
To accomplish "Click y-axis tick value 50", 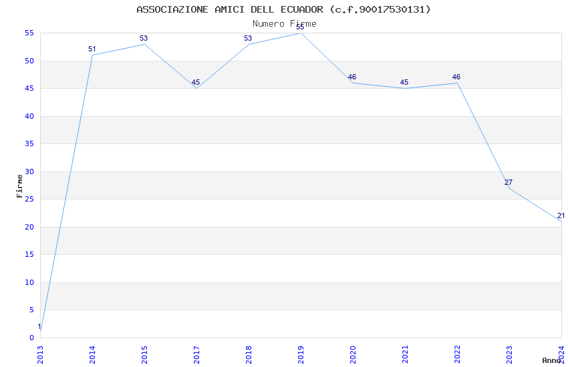I will pos(29,61).
